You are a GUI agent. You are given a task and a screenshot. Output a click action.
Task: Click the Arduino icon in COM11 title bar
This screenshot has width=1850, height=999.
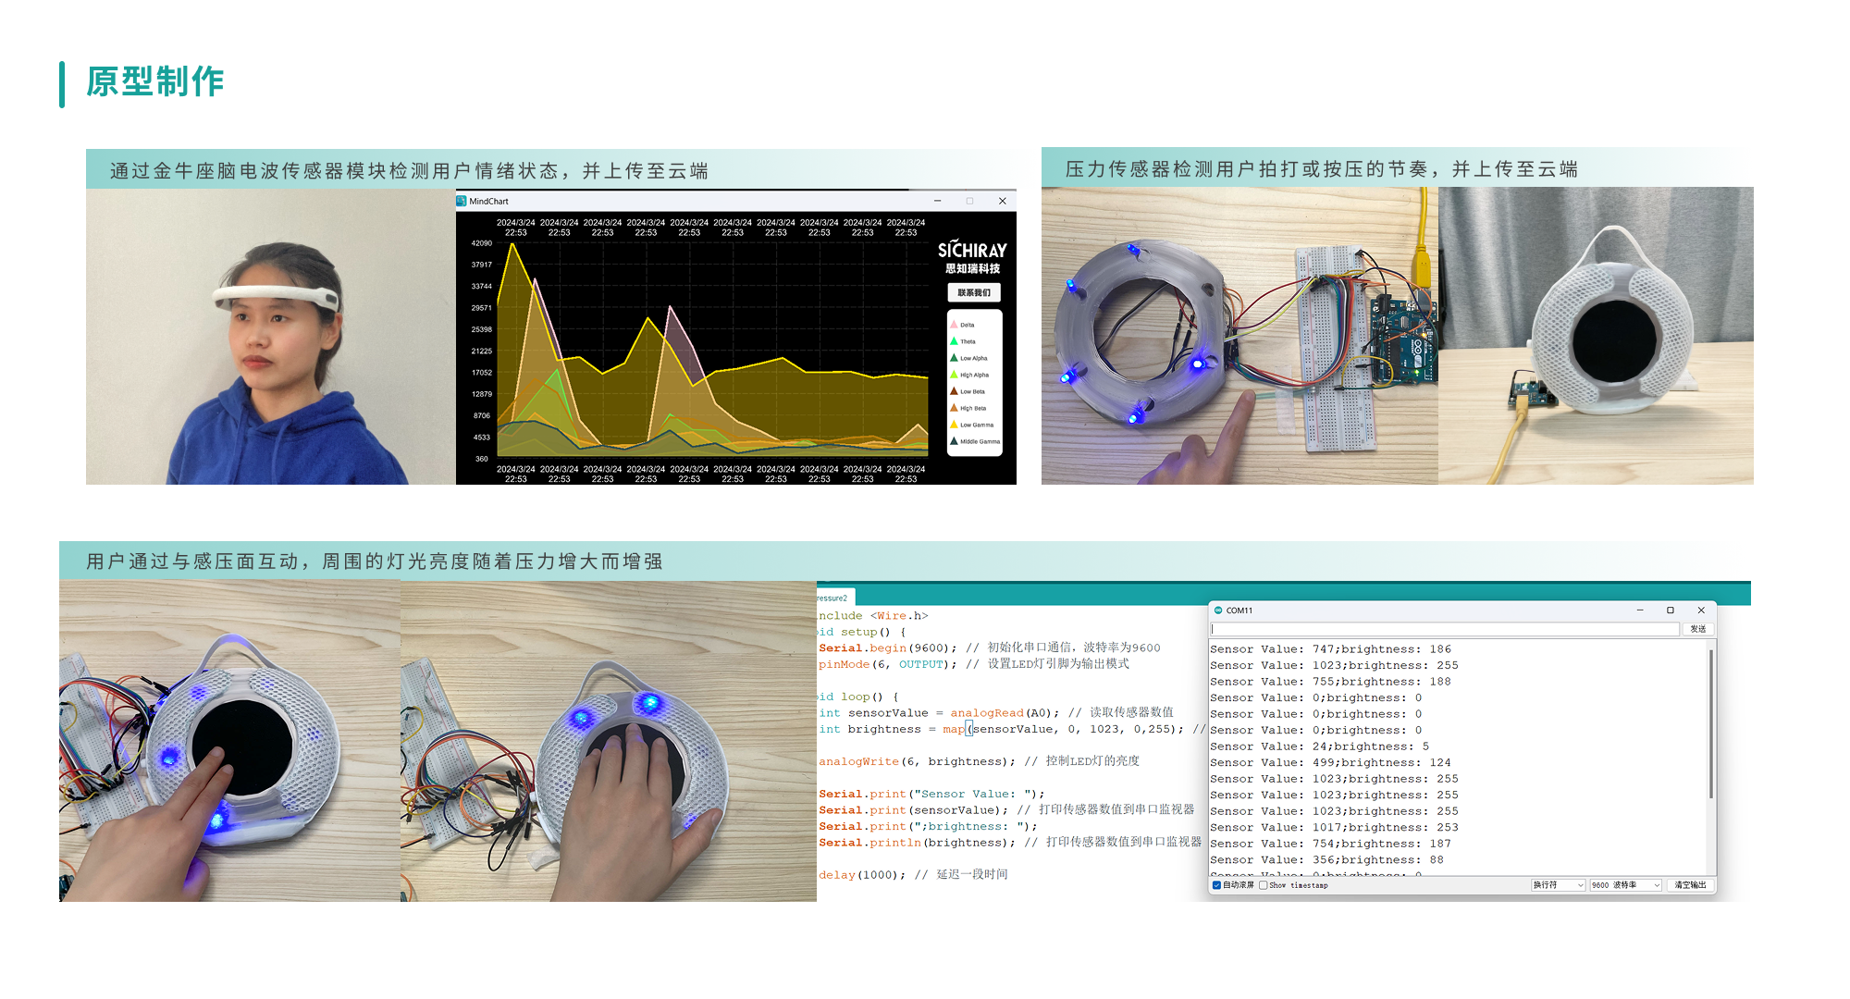(x=1218, y=609)
